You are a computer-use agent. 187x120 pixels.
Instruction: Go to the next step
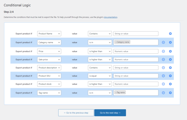[110, 113]
